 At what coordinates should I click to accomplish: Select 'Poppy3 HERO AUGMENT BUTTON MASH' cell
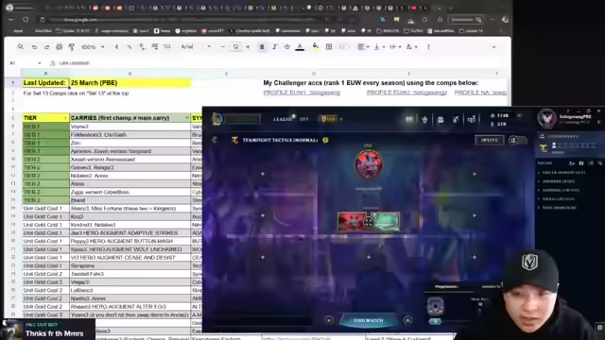coord(130,241)
